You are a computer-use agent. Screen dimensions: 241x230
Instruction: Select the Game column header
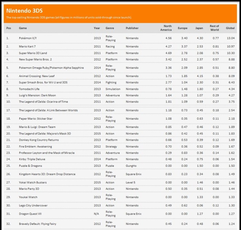(23, 28)
